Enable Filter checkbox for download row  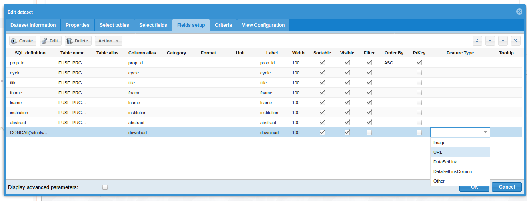coord(369,133)
